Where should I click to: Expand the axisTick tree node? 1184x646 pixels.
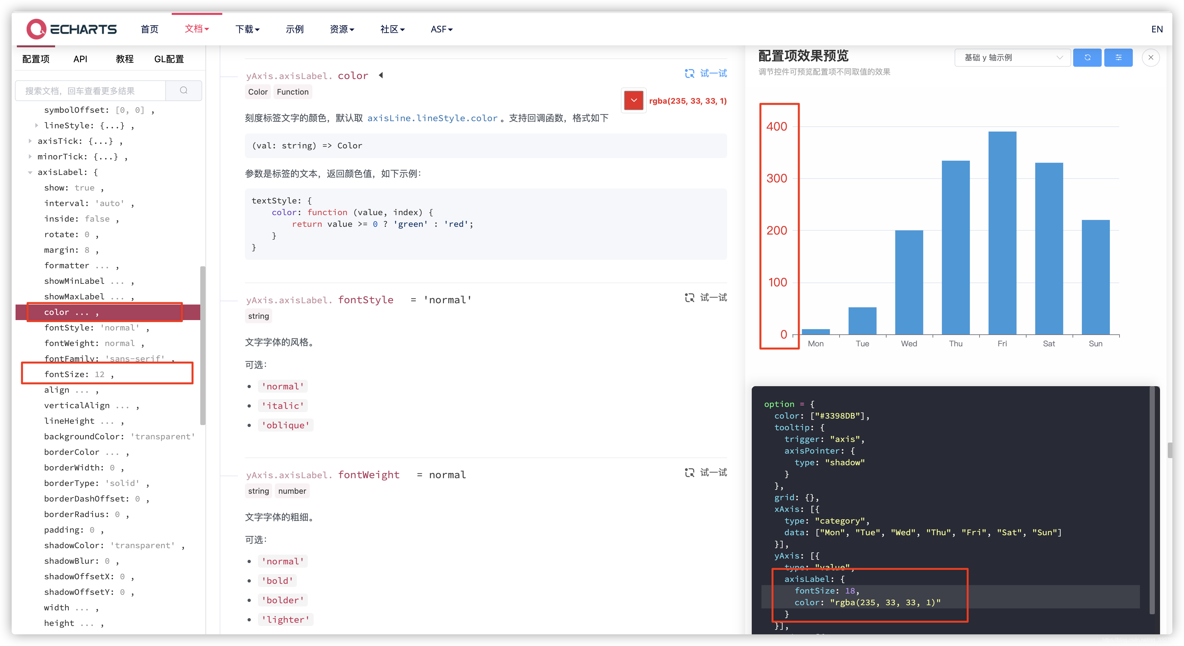[x=30, y=141]
